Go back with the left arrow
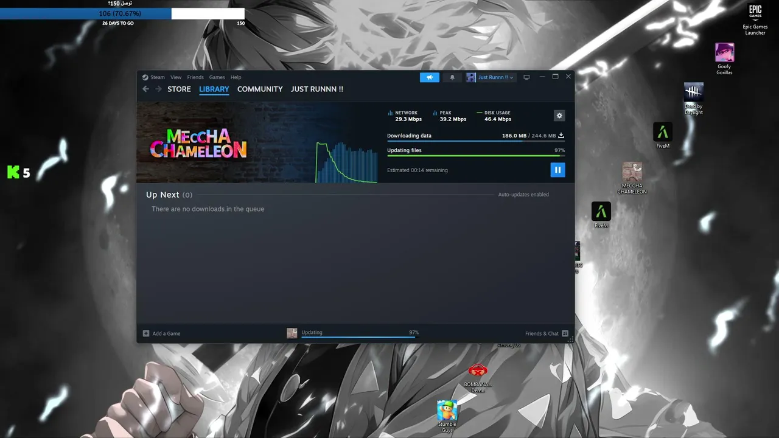 coord(145,89)
